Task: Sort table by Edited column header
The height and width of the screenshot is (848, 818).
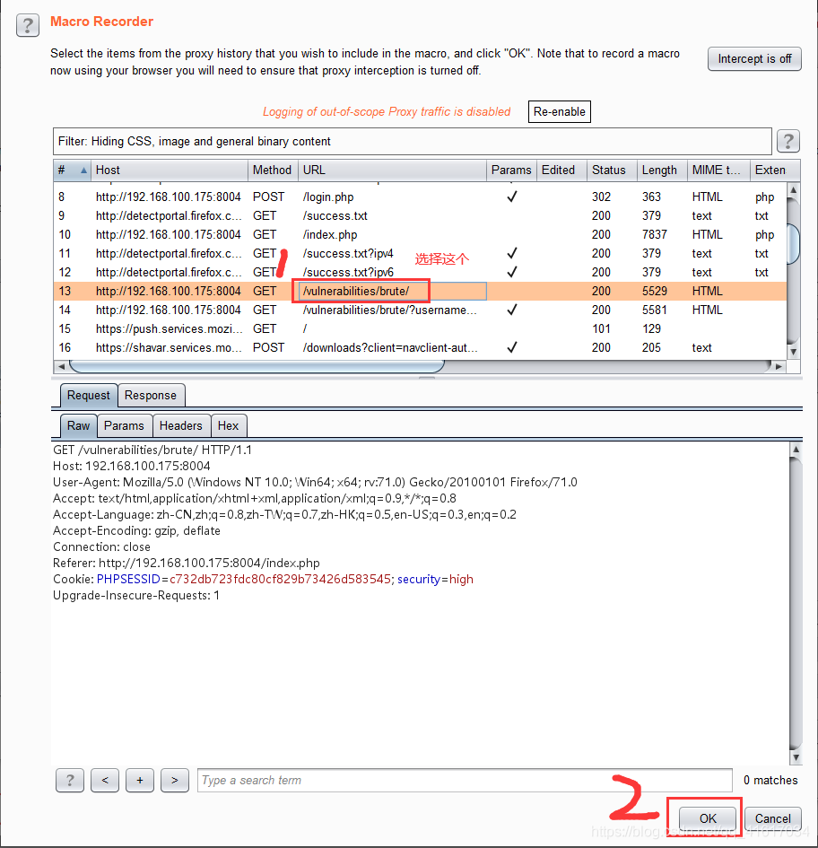Action: point(561,170)
